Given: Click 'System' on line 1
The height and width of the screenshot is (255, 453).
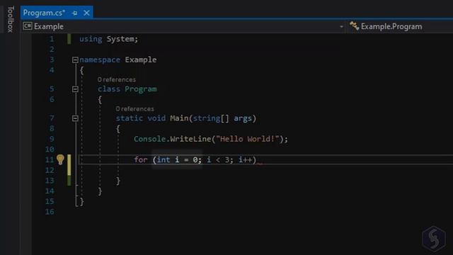Looking at the screenshot, I should (120, 39).
